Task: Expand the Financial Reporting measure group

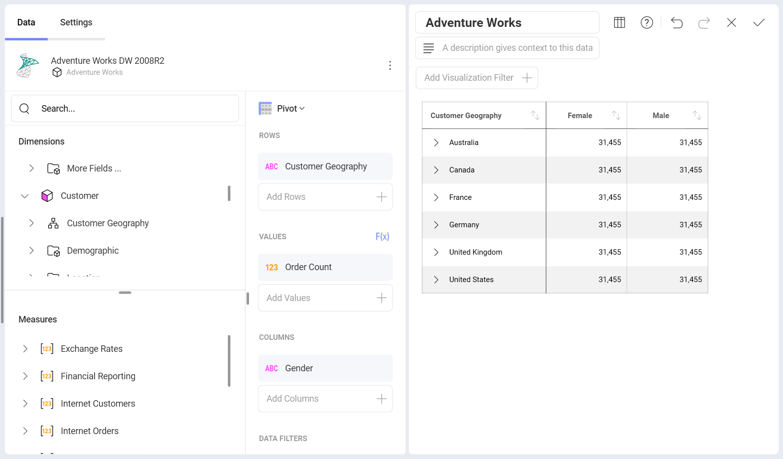Action: (25, 376)
